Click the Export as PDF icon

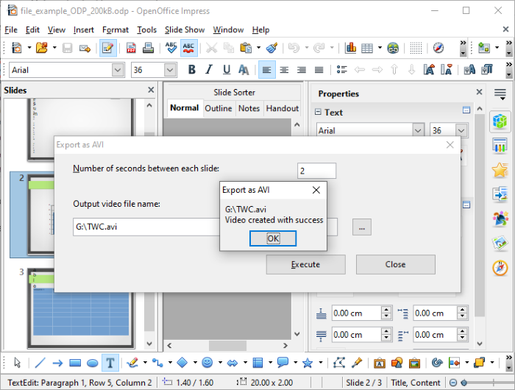coord(131,48)
